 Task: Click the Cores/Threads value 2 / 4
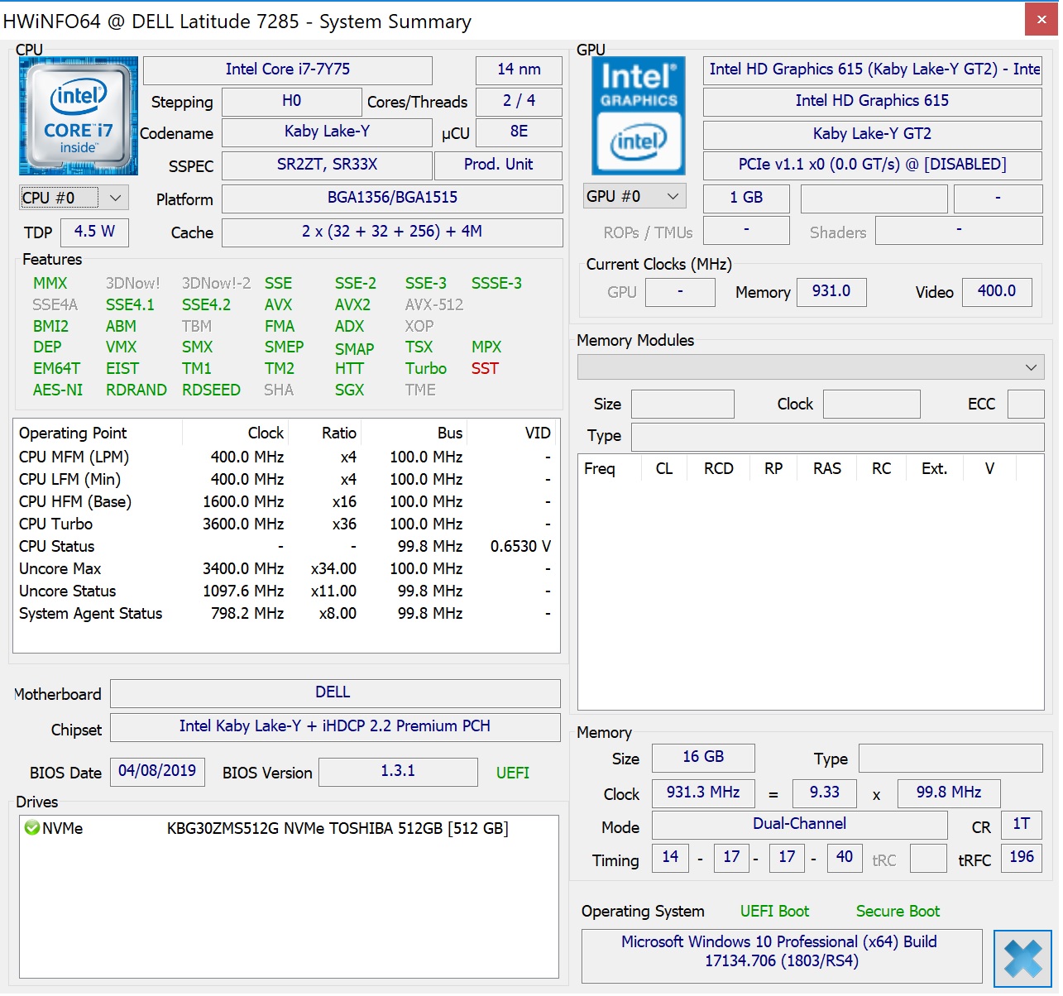point(519,101)
